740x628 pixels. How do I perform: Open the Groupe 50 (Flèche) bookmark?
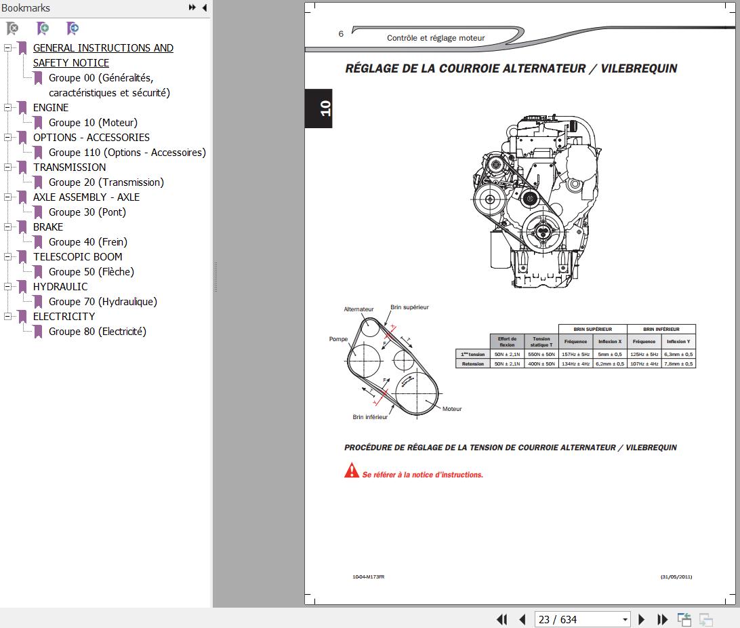(91, 272)
